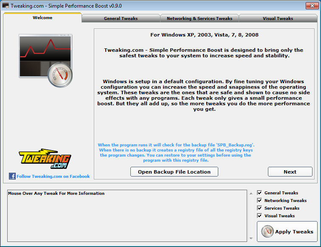This screenshot has width=321, height=247.
Task: Click the Next button
Action: tap(290, 172)
